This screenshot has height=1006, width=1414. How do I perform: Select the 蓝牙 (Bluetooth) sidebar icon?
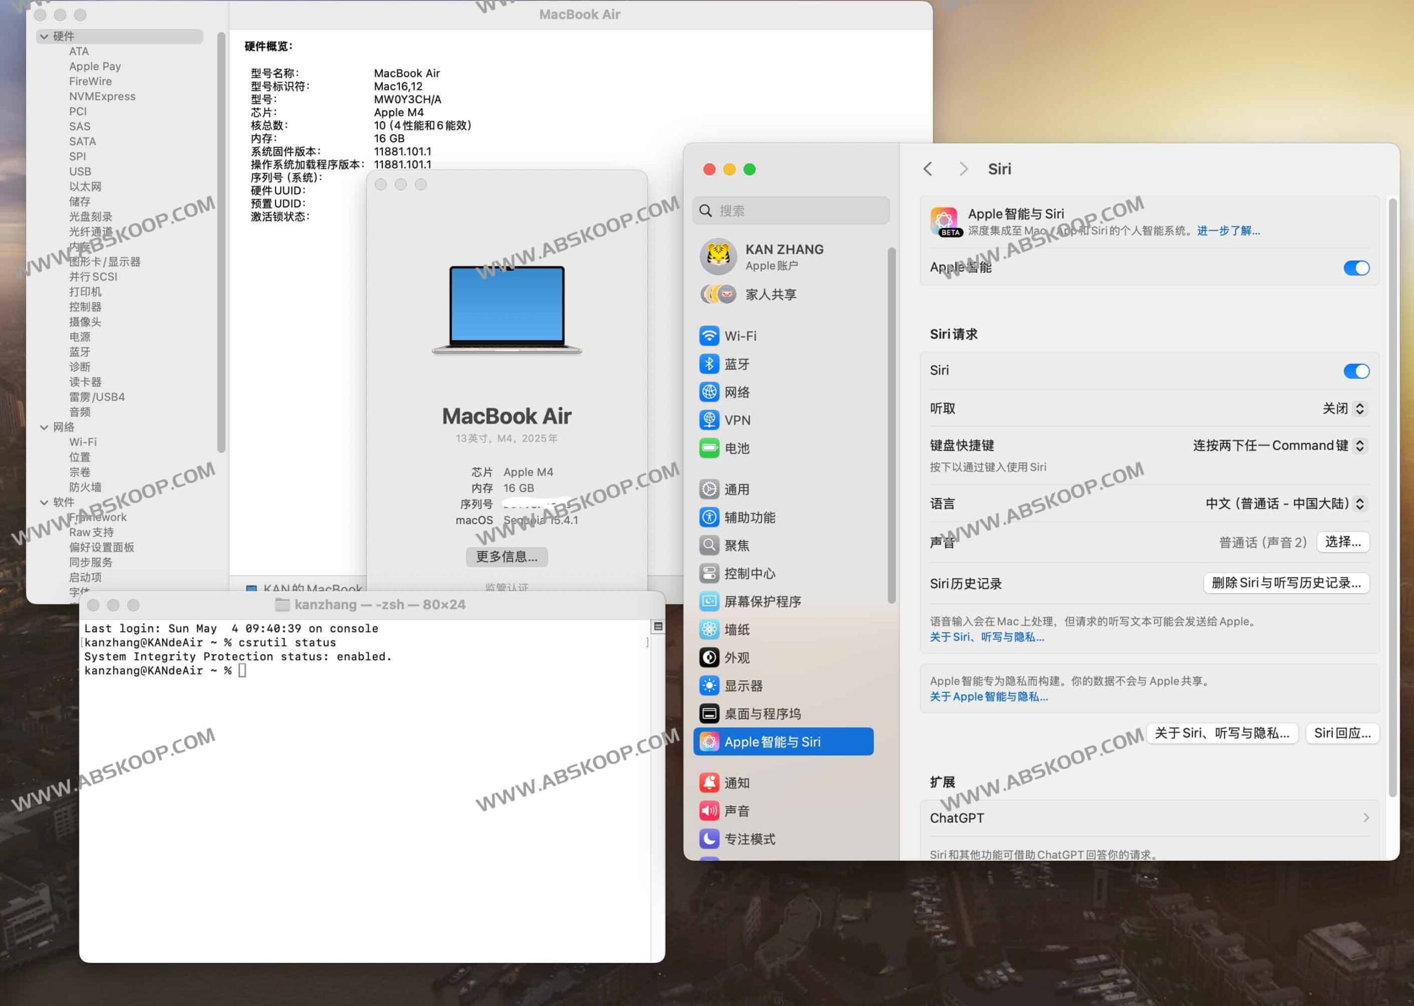point(709,364)
